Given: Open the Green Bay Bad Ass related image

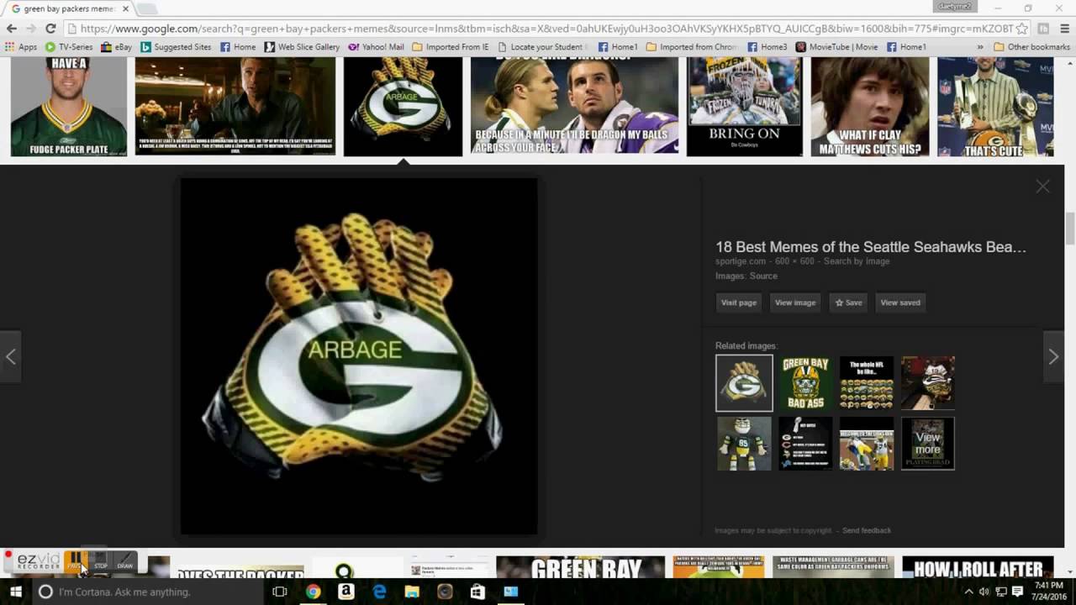Looking at the screenshot, I should (805, 383).
